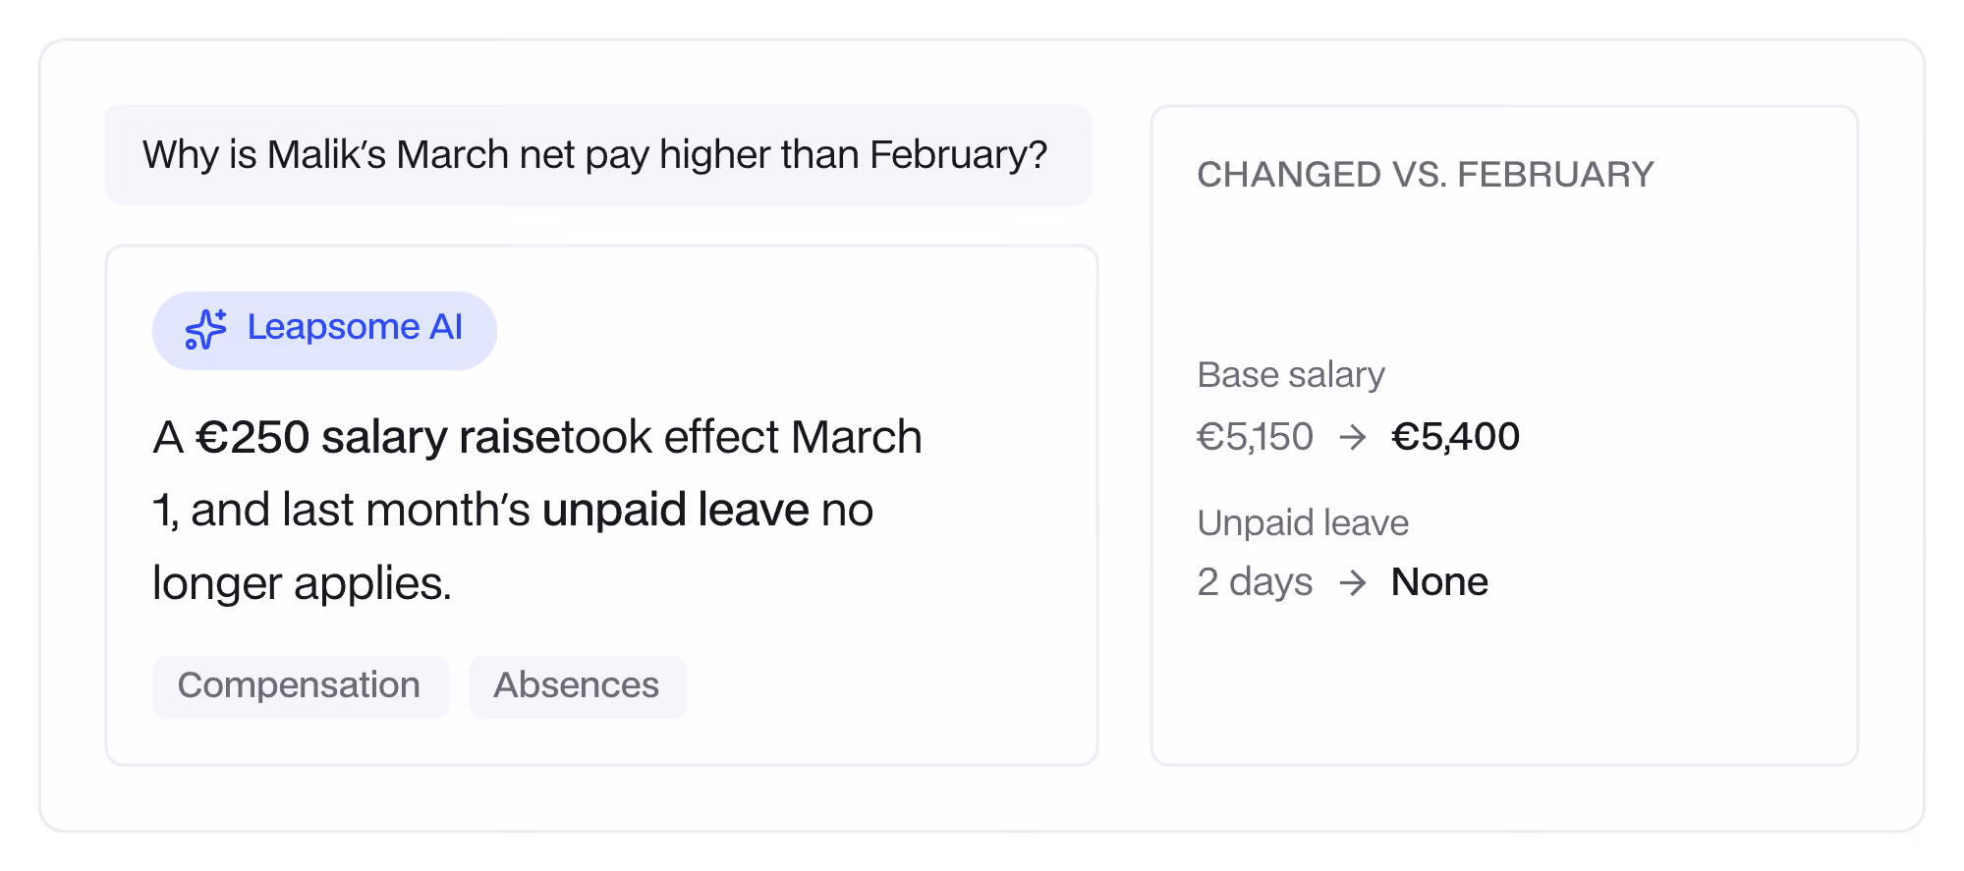Click the new salary €5,400
The width and height of the screenshot is (1964, 871).
(x=1456, y=437)
